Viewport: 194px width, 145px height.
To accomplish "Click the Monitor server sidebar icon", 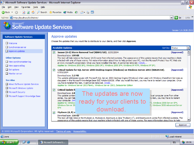I will (x=7, y=73).
